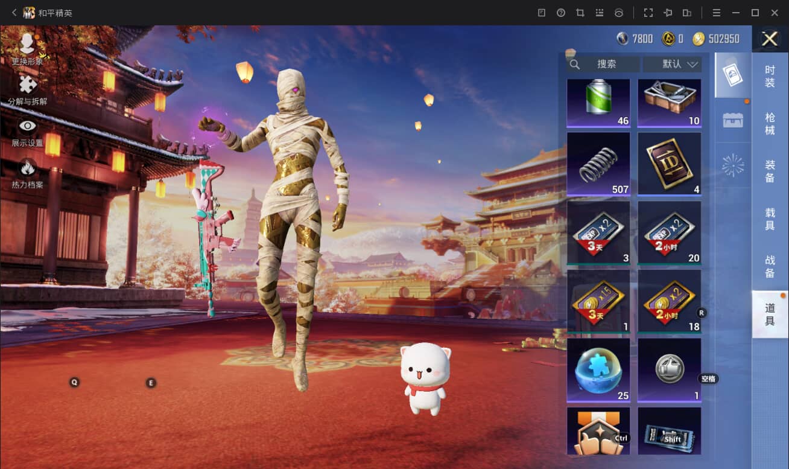
Task: Select the silver thumbs-up coin item
Action: [x=670, y=370]
